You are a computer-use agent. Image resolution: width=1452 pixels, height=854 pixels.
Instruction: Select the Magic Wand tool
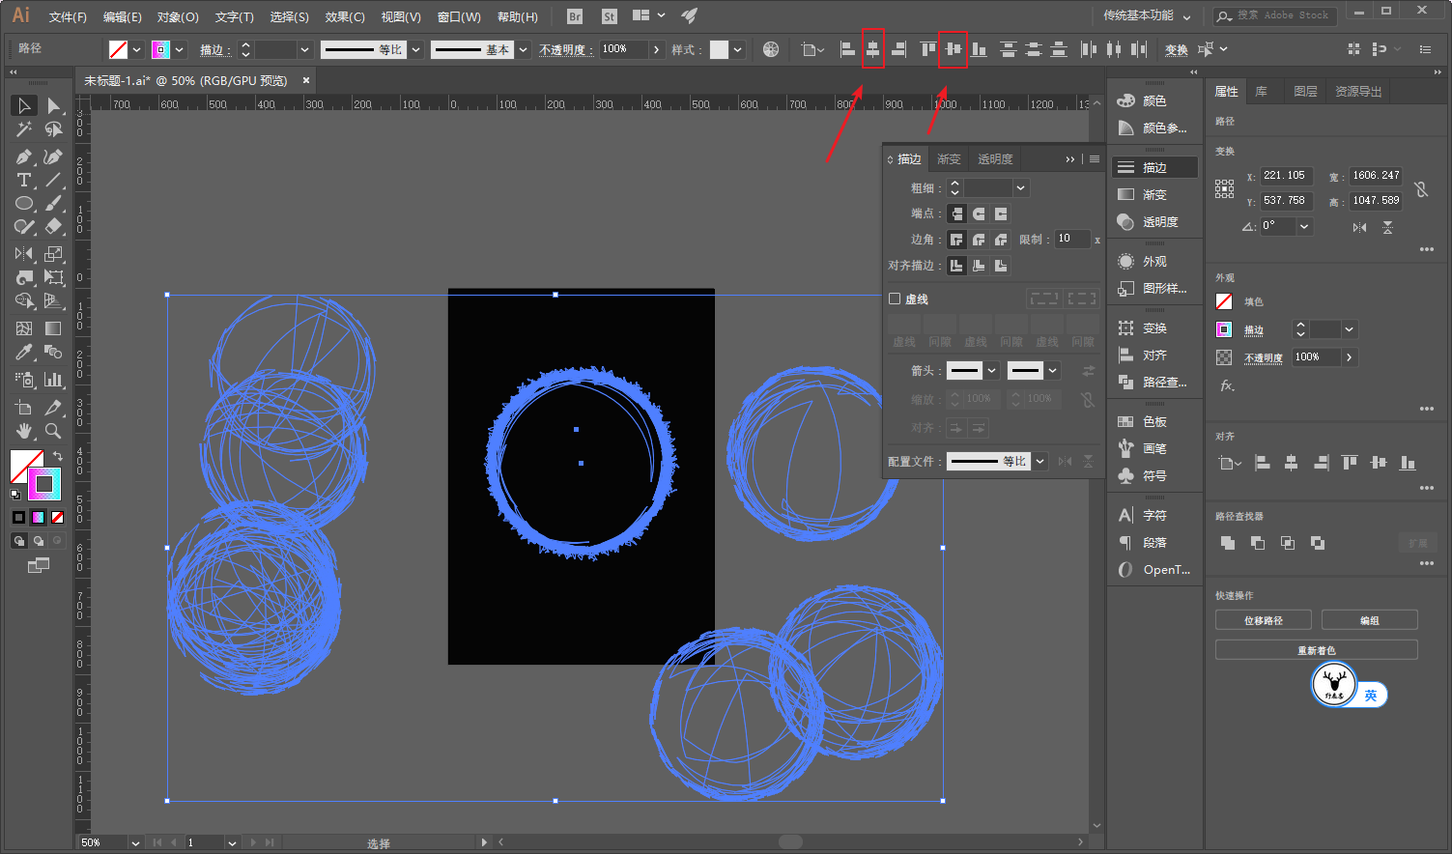tap(24, 129)
